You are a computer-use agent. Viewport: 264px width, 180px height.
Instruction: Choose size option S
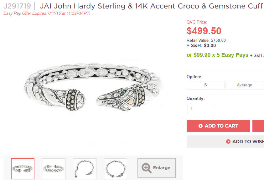(x=205, y=85)
